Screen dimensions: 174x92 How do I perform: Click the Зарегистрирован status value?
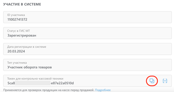pyautogui.click(x=22, y=36)
